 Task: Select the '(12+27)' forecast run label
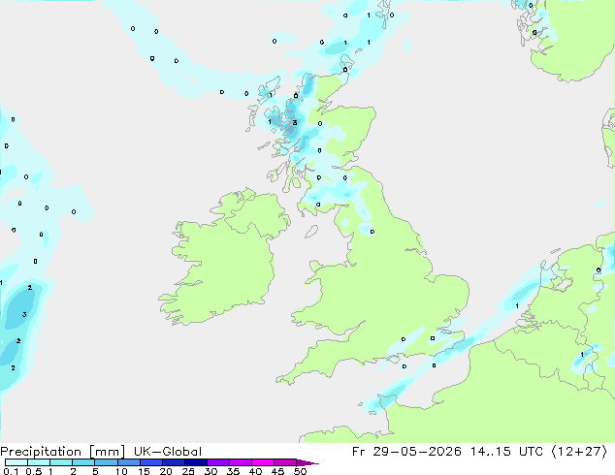tap(579, 452)
